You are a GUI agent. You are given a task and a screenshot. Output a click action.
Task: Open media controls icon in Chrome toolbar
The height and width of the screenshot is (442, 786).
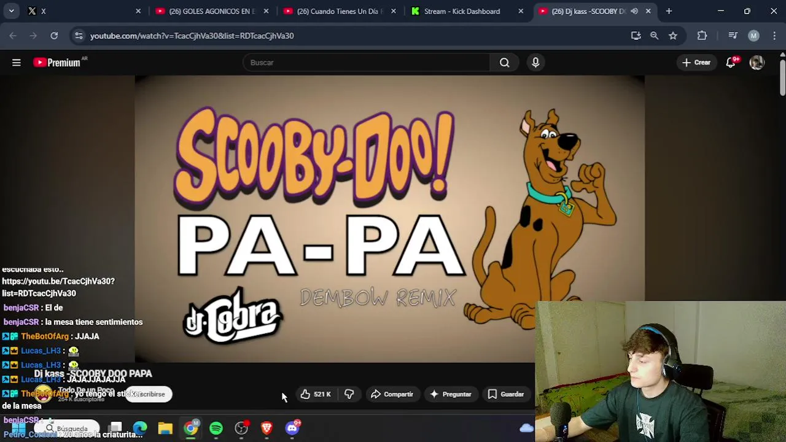pyautogui.click(x=733, y=36)
